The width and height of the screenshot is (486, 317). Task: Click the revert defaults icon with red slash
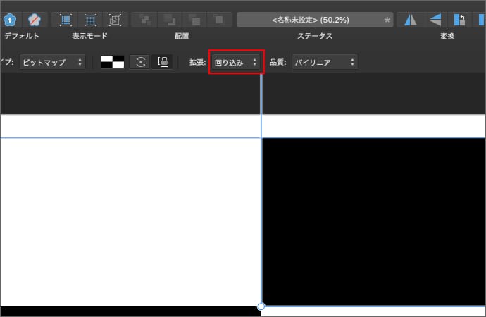point(34,19)
